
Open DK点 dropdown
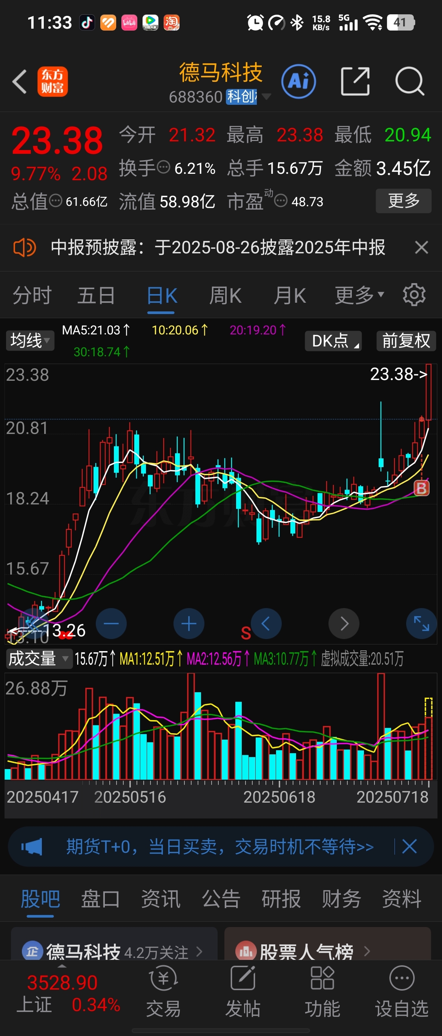pos(333,341)
